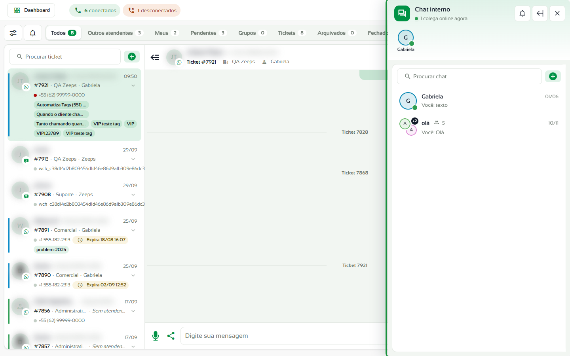
Task: Click the bell icon beside the Todos tab
Action: 33,33
